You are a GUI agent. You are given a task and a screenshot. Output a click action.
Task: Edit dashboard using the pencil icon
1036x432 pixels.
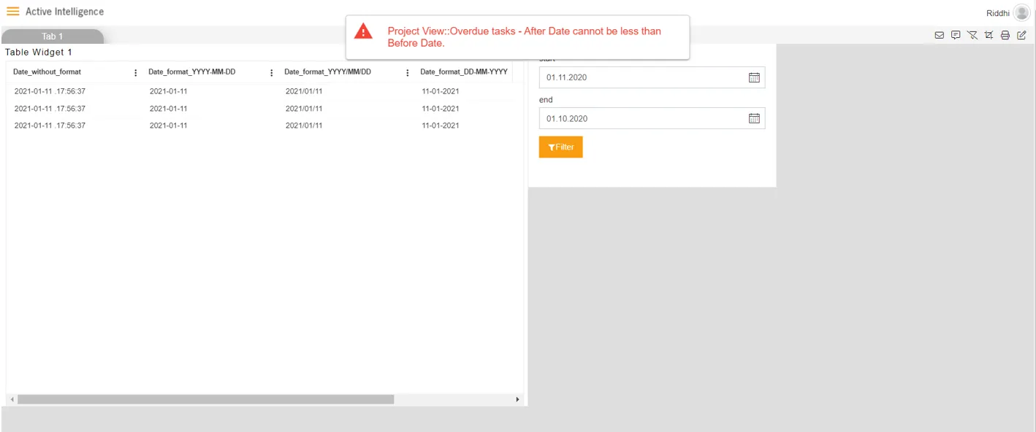1022,35
